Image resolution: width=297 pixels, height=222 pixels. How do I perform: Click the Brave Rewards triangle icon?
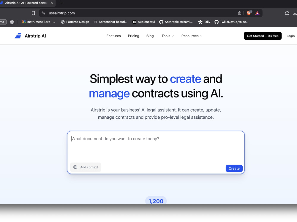(257, 13)
